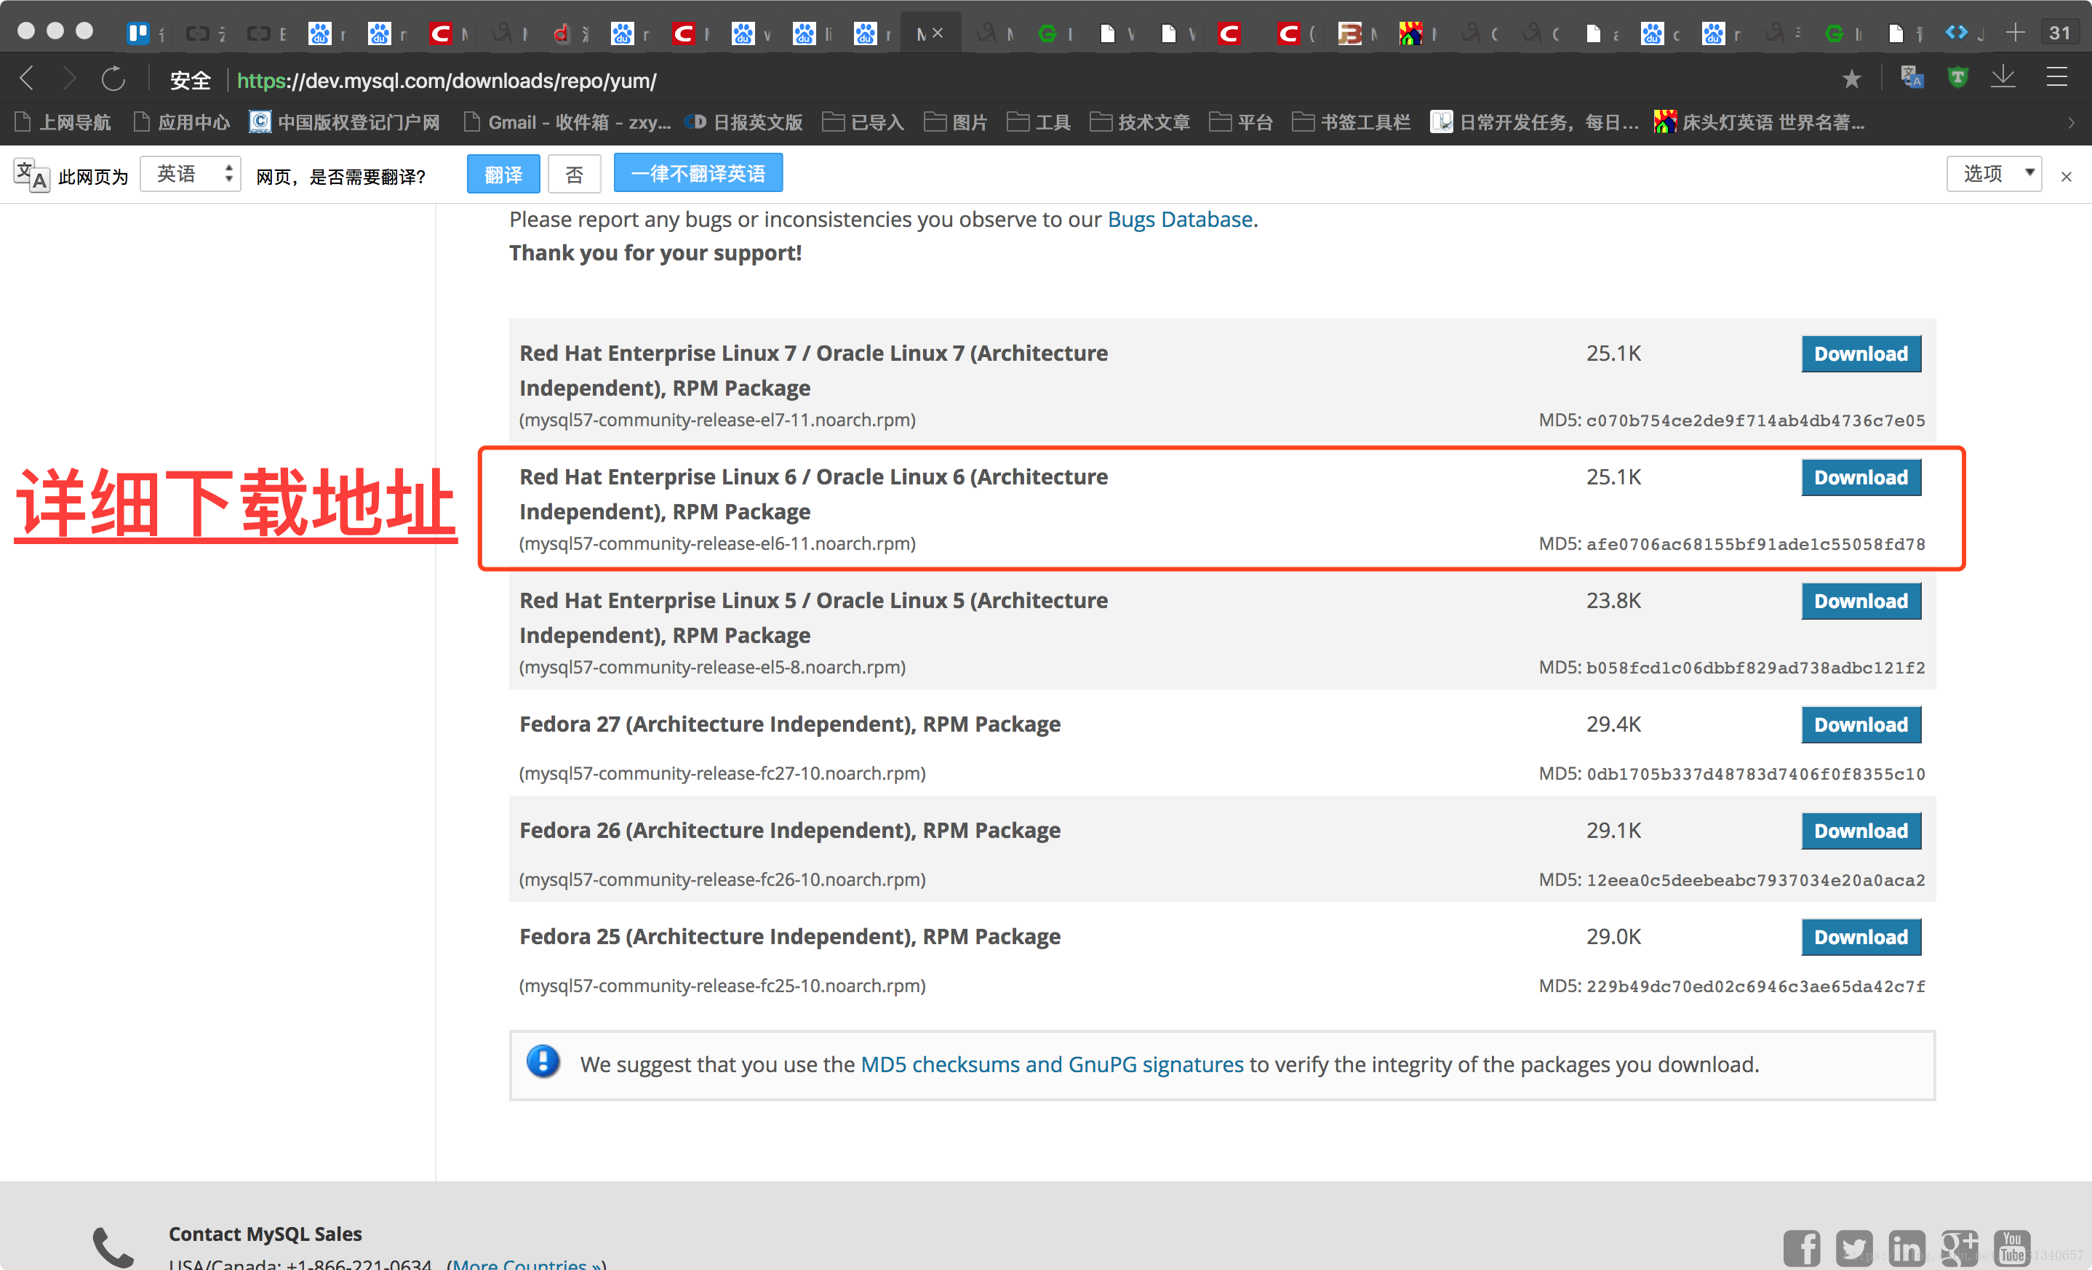
Task: Expand the bookmarks bar overflow chevron
Action: [x=2071, y=122]
